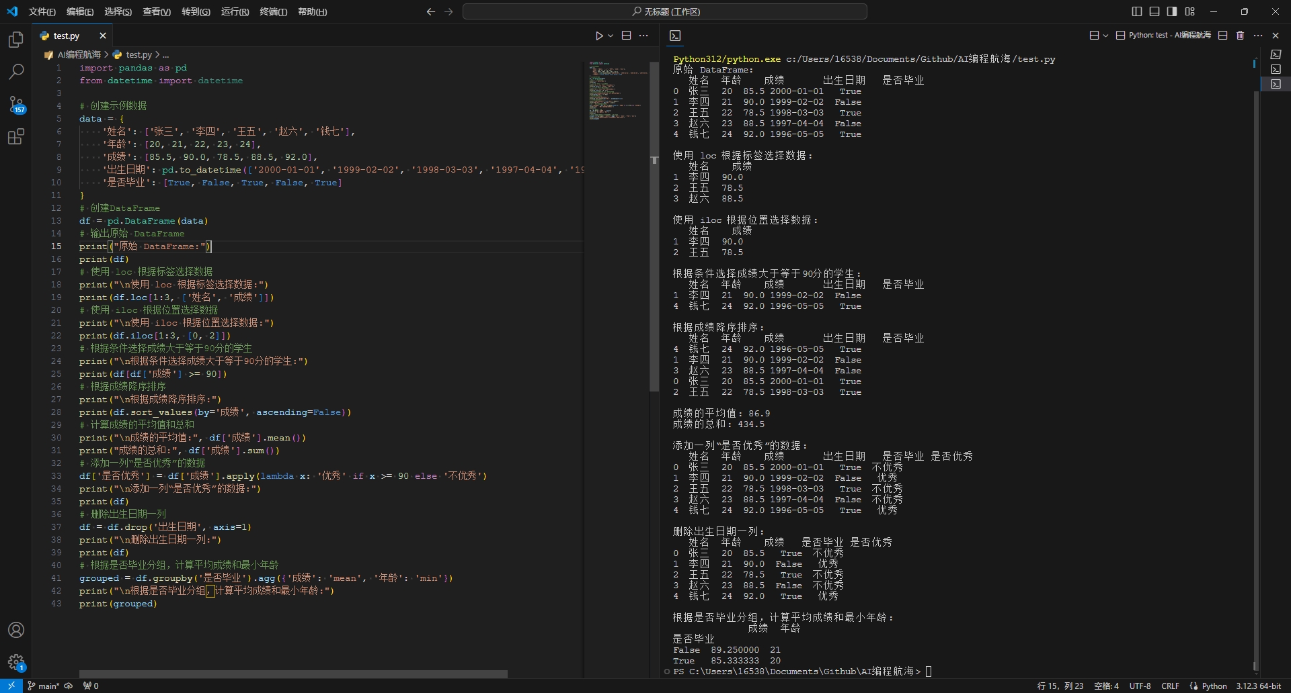Click 3.12.3 64-bit interpreter selector
This screenshot has width=1291, height=693.
coord(1258,686)
